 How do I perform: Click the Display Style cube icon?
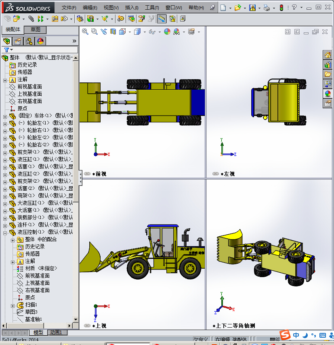click(137, 32)
